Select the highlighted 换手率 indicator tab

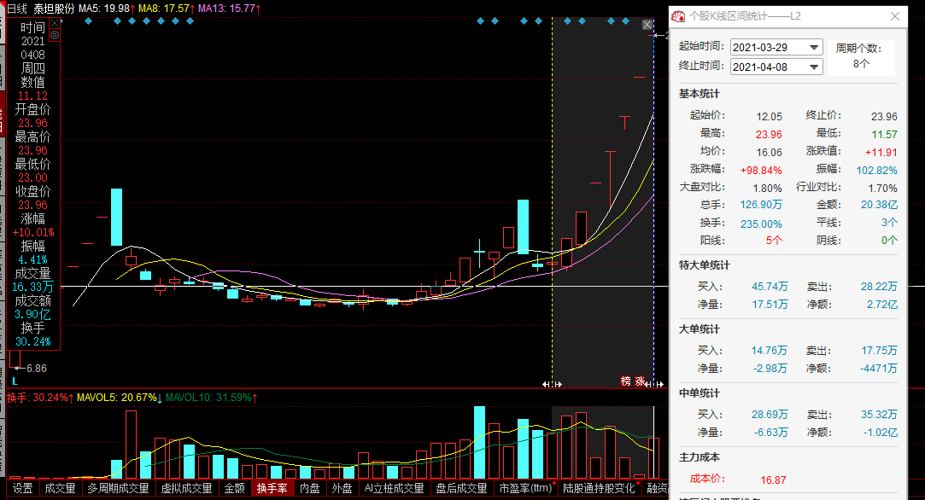[272, 488]
